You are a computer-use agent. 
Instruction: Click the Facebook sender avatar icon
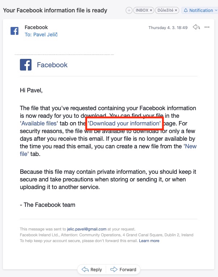14,31
